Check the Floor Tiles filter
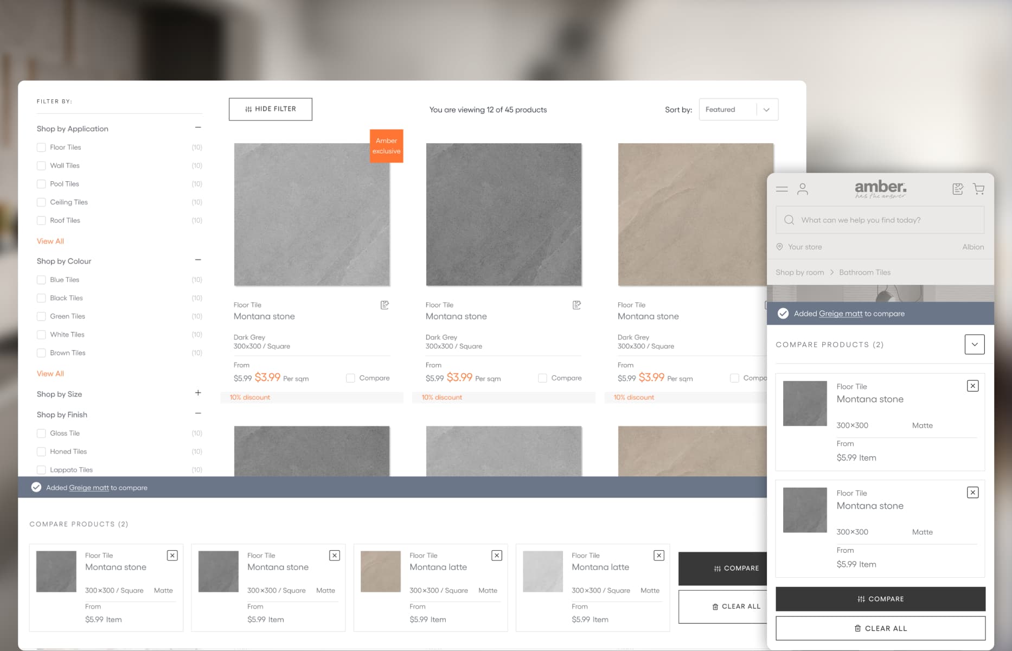This screenshot has height=651, width=1012. [41, 148]
